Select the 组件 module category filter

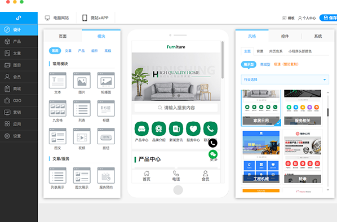pos(95,51)
